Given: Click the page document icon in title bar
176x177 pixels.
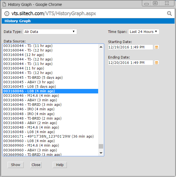Looking at the screenshot, I should [x=4, y=5].
